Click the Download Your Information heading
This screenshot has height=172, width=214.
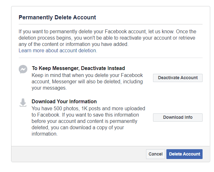pos(64,102)
